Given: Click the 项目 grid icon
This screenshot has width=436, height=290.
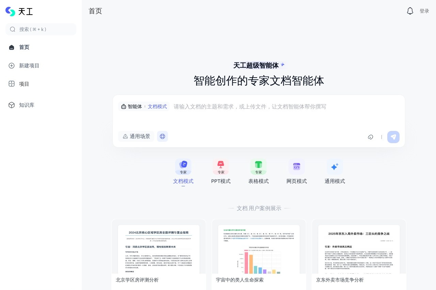Looking at the screenshot, I should [x=12, y=84].
